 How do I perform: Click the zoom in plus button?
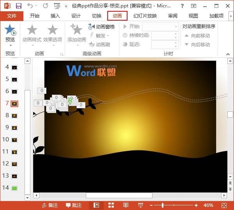coord(196,205)
